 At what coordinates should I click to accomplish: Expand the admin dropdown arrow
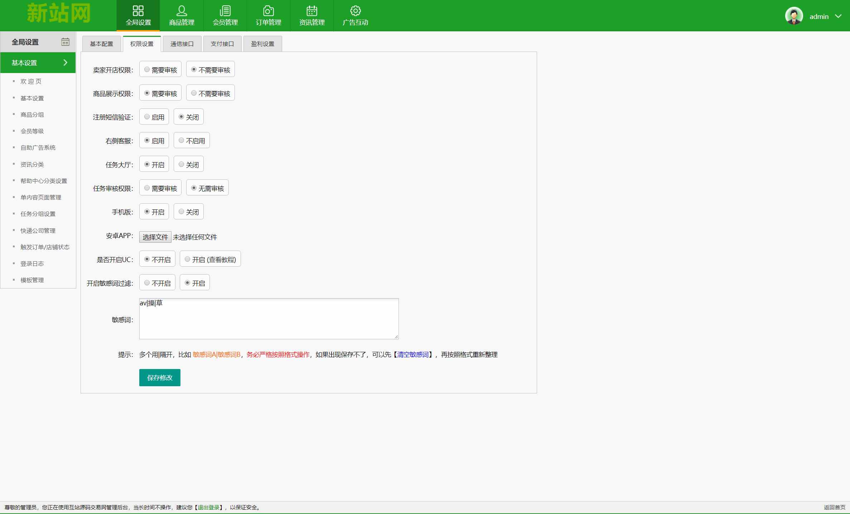(x=838, y=16)
